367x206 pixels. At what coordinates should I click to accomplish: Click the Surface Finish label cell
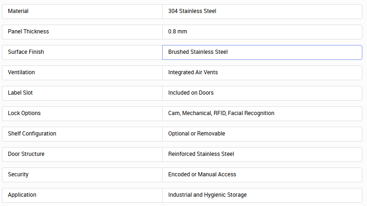[82, 52]
